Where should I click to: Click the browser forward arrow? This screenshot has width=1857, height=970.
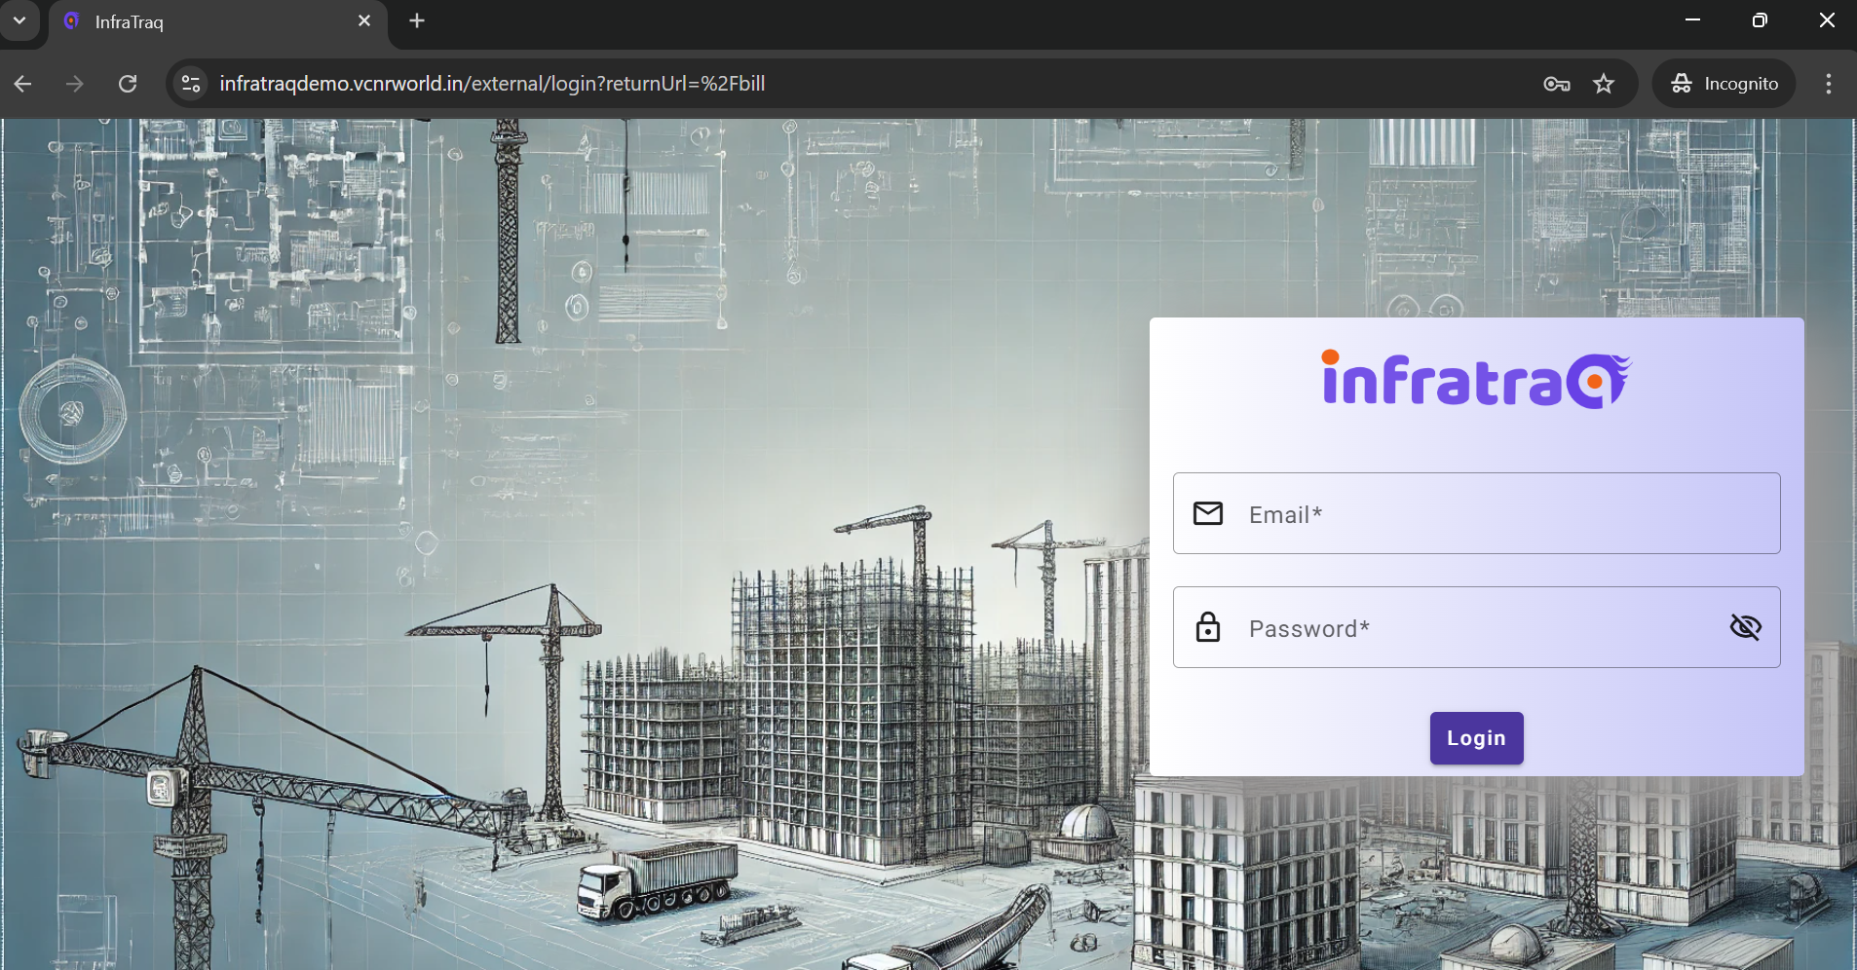(x=75, y=84)
